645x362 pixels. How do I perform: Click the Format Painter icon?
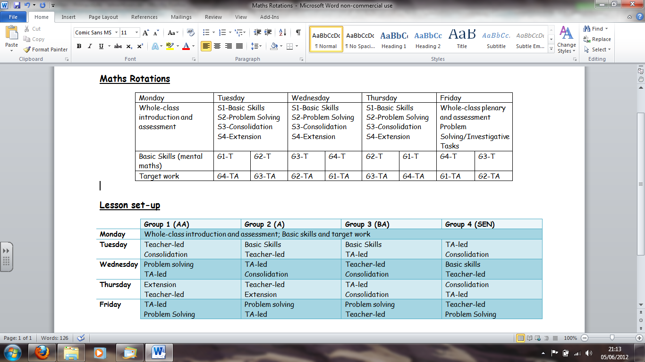pyautogui.click(x=27, y=49)
